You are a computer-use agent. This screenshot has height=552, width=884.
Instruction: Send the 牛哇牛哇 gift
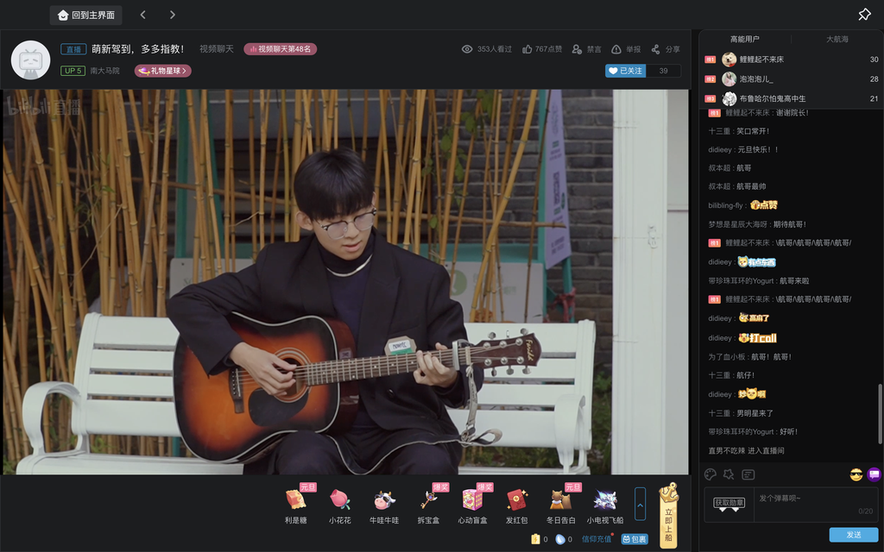(x=385, y=500)
